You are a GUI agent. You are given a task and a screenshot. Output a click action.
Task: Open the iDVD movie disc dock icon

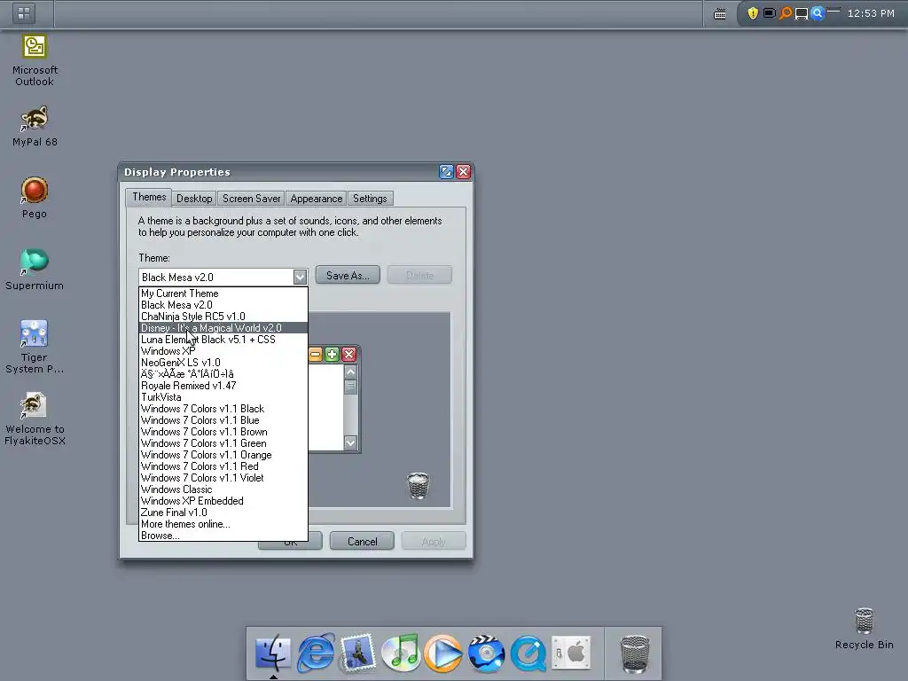[x=486, y=653]
